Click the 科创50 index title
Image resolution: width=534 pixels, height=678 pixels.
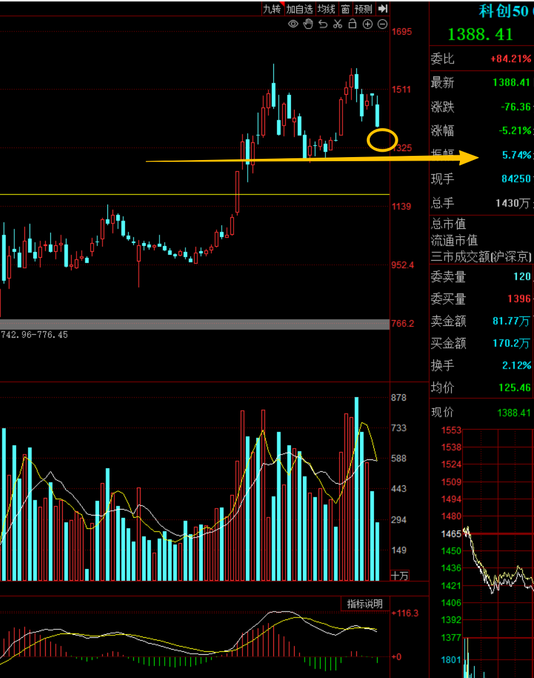504,11
